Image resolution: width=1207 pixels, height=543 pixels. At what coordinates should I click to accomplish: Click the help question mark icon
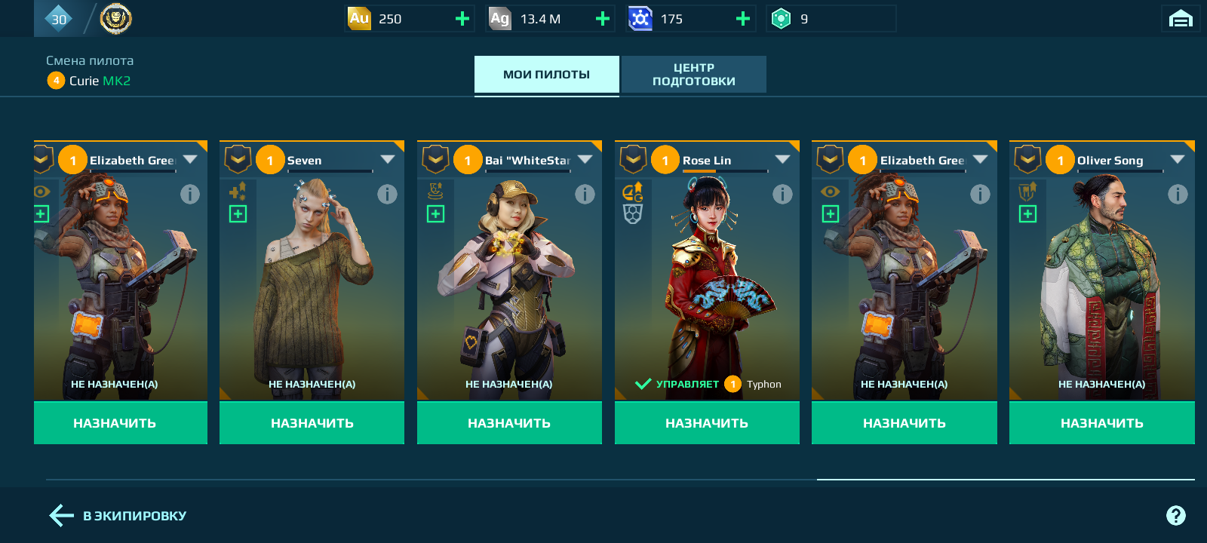[x=1175, y=516]
